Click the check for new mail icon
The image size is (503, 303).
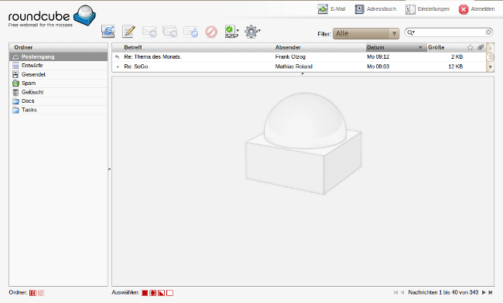click(108, 32)
